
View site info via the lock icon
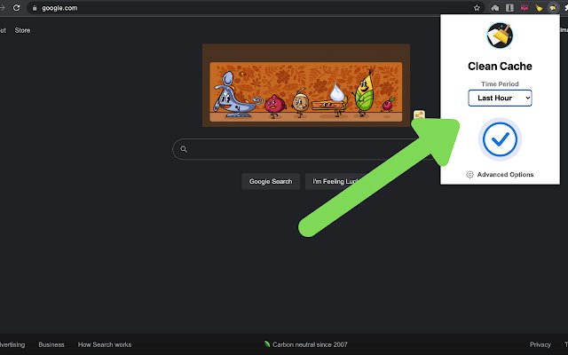tap(35, 8)
